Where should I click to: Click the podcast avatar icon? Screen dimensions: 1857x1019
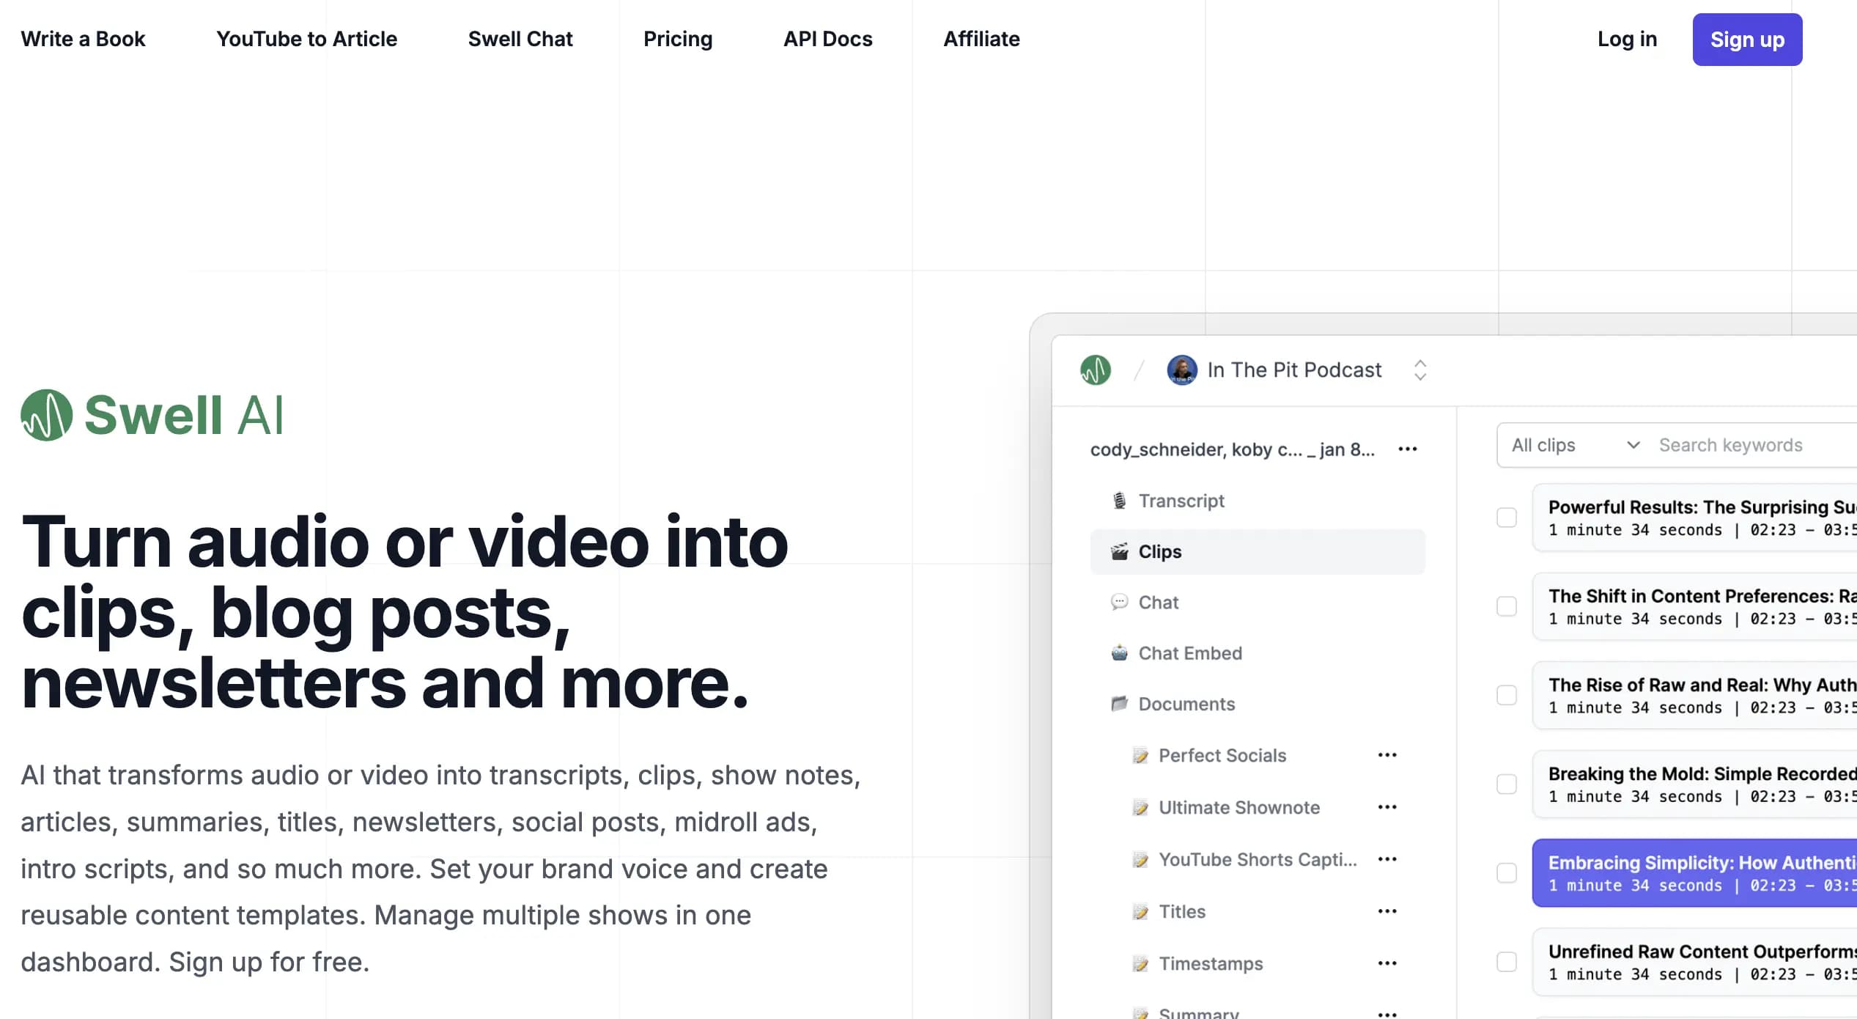pos(1181,369)
